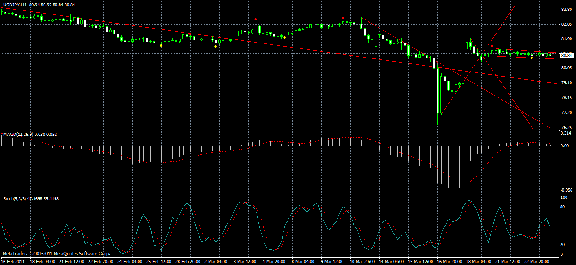
Task: Click the red signal dot near 18 Mar 04:00
Action: tap(492, 46)
